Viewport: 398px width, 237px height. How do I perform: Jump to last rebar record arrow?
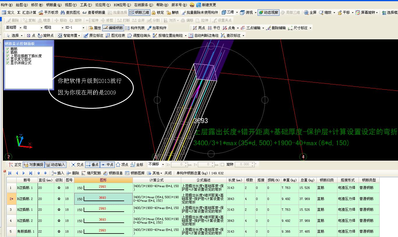click(x=31, y=173)
